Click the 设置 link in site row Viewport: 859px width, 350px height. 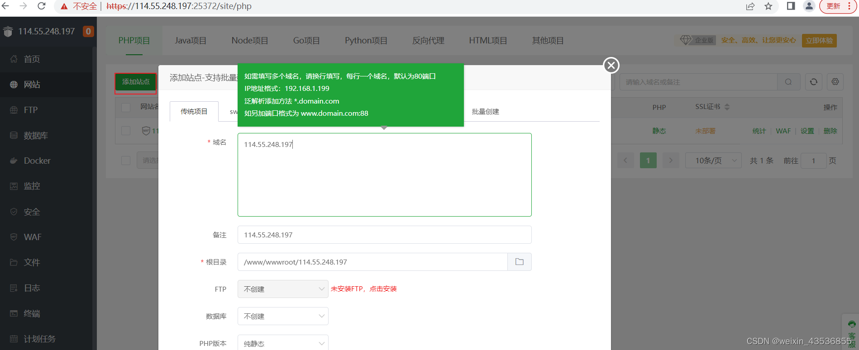[807, 131]
